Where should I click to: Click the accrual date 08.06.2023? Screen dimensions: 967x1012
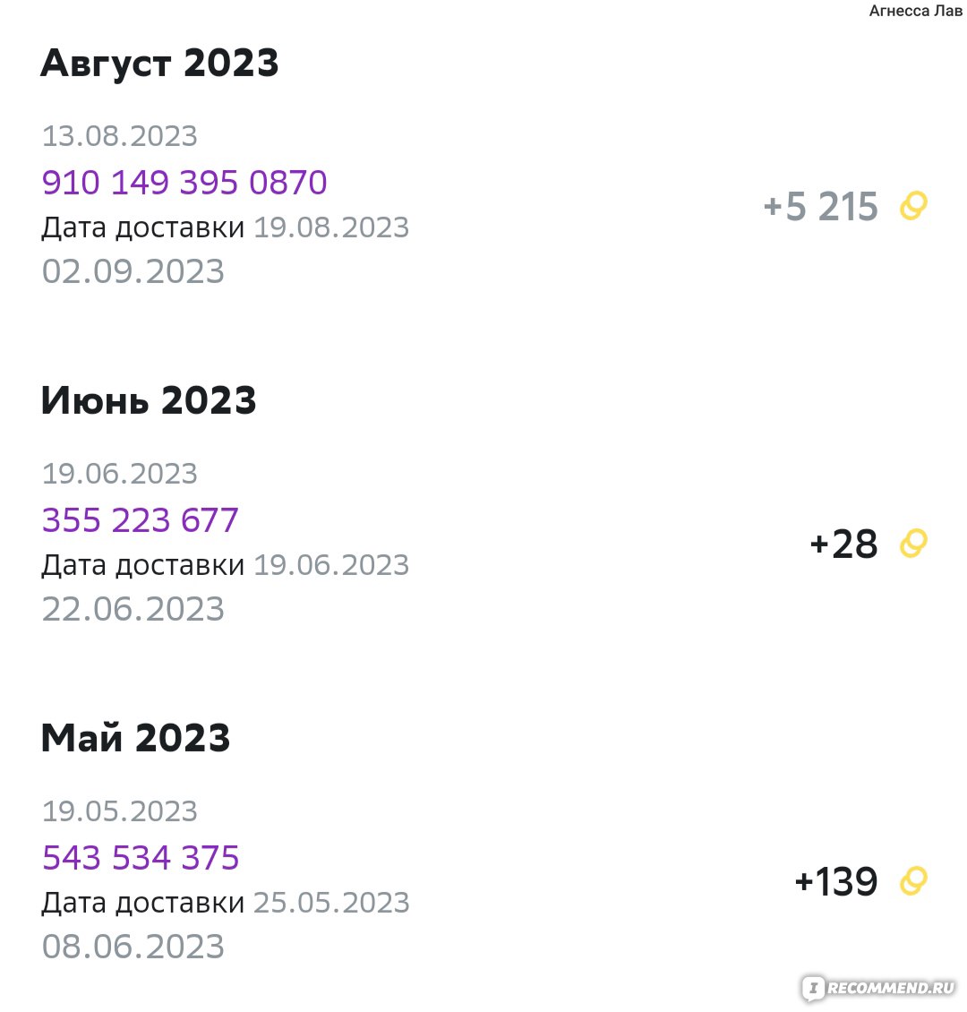click(x=133, y=946)
